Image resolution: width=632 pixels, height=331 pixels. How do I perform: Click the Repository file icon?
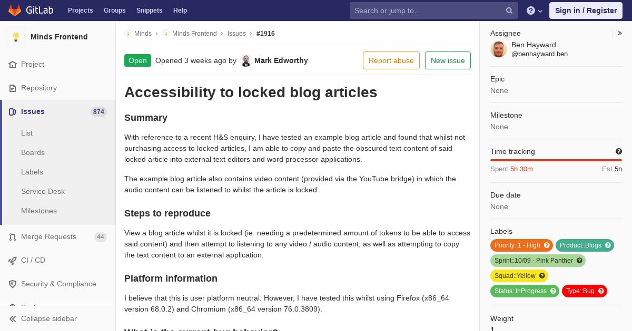coord(13,88)
